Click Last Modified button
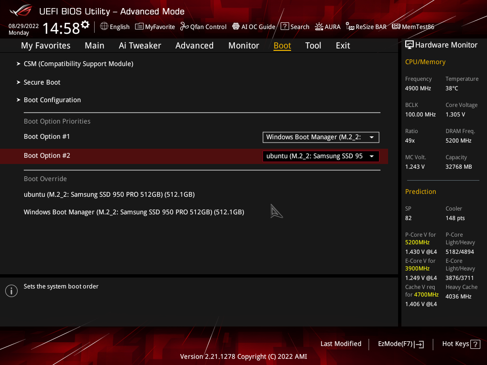487x365 pixels. 341,344
